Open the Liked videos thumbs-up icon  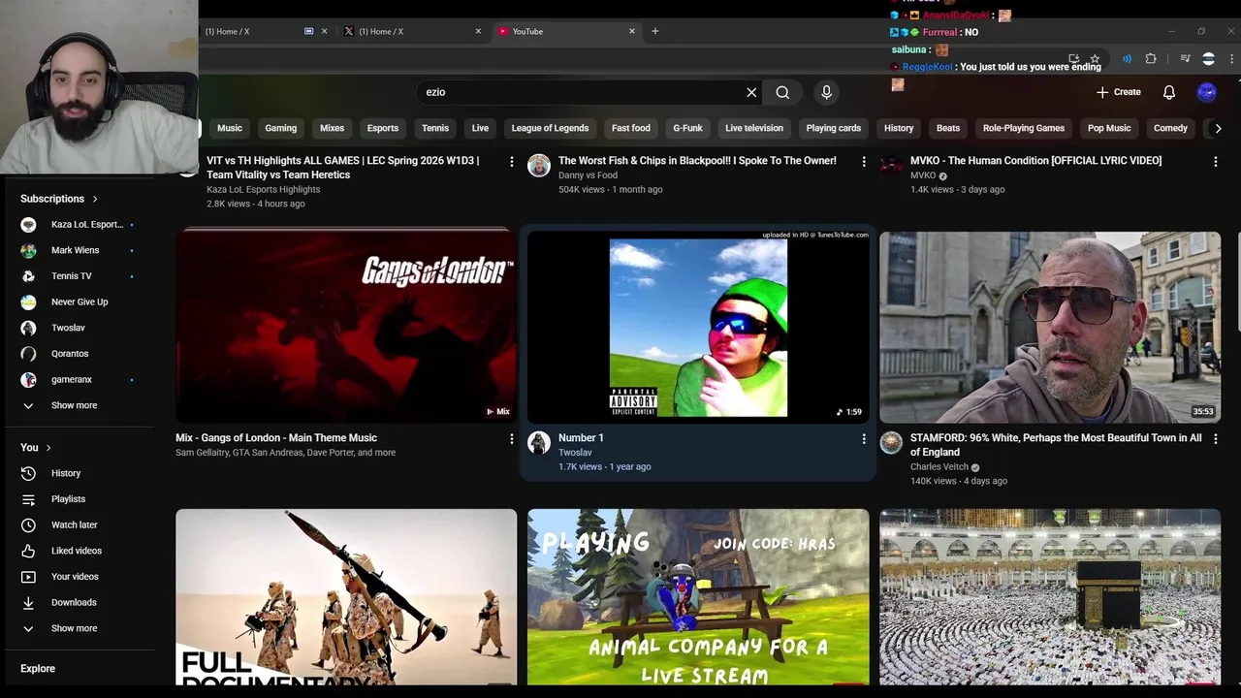coord(28,551)
